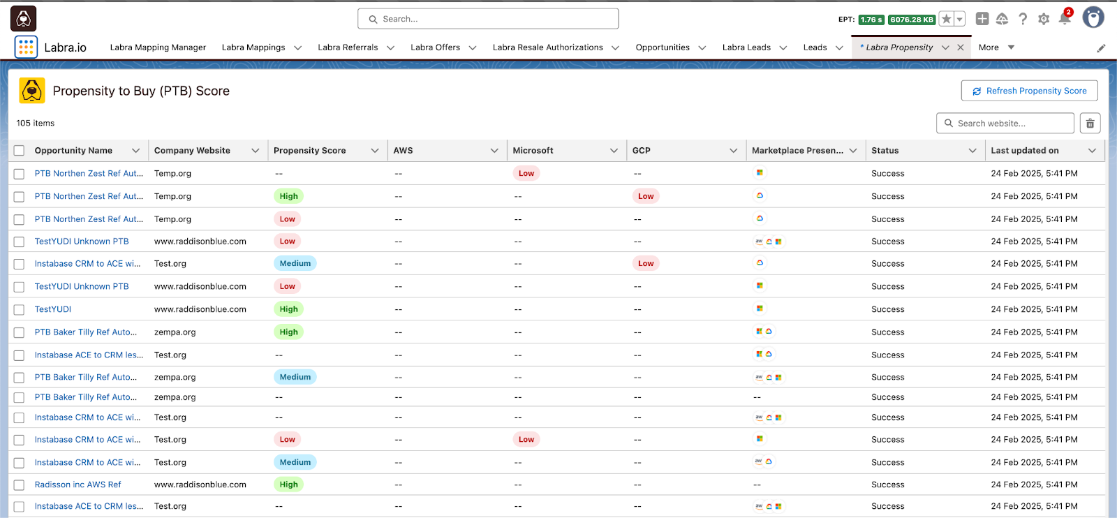Open AWS column dropdown chevron
Screen dimensions: 1117x518
click(x=494, y=151)
